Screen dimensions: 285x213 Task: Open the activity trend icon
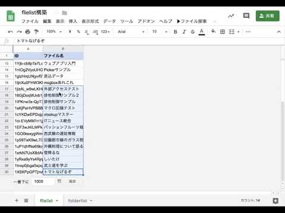231,16
